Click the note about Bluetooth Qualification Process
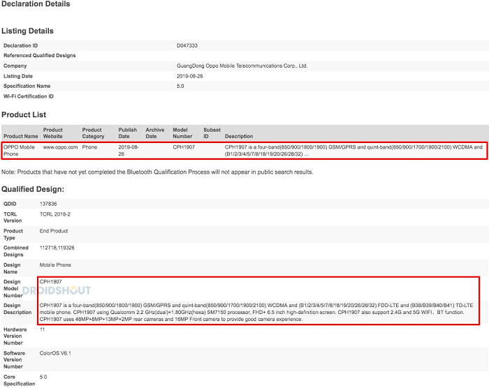Viewport: 489px width, 388px height. (x=157, y=172)
